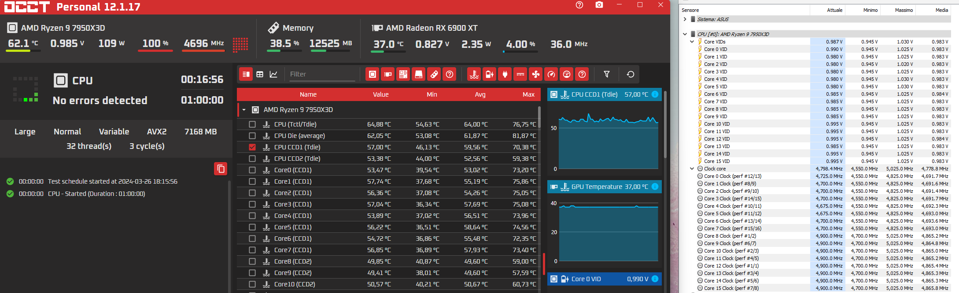Viewport: 959px width, 293px height.
Task: Select the GPU Temperature graph header
Action: [605, 187]
